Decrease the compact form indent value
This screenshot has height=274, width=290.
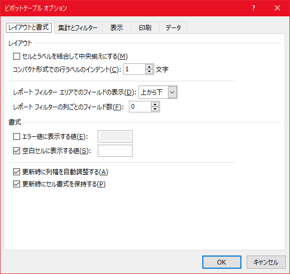pos(149,72)
